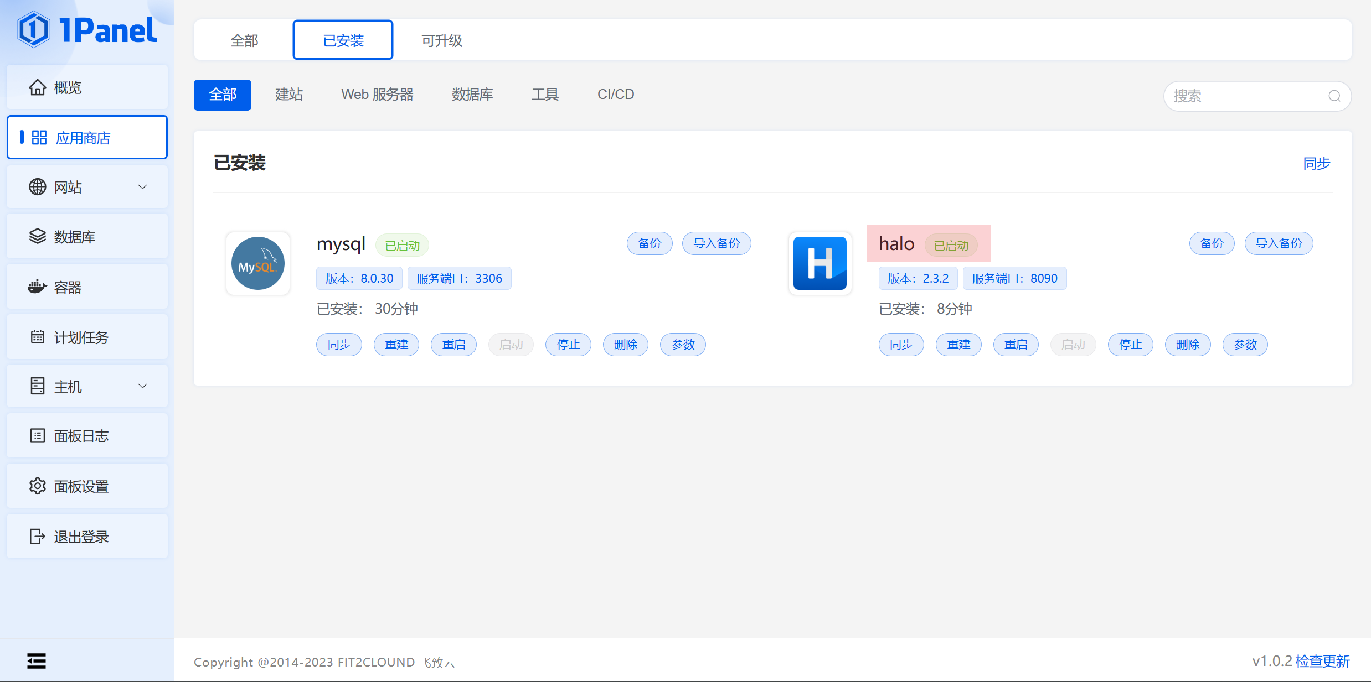Click 重启 for halo
This screenshot has height=682, width=1371.
click(x=1016, y=345)
